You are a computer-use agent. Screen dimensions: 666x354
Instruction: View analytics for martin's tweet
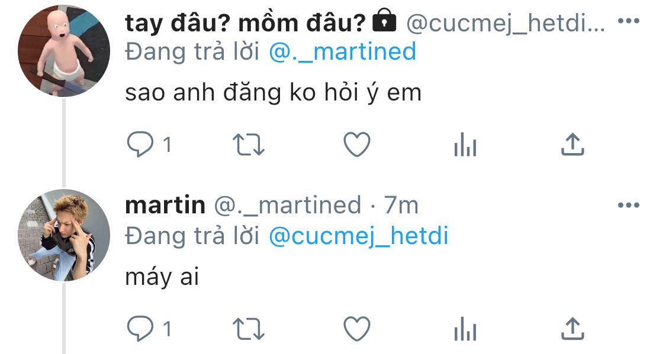[465, 329]
